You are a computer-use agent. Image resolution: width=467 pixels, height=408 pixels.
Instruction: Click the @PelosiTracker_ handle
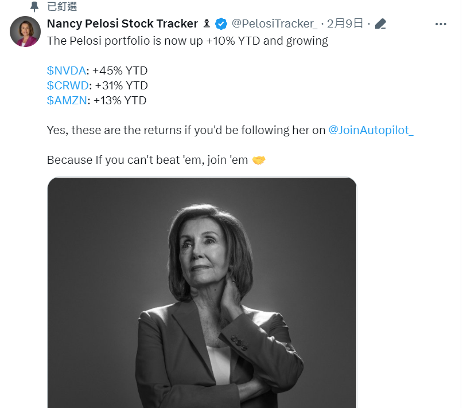click(274, 23)
